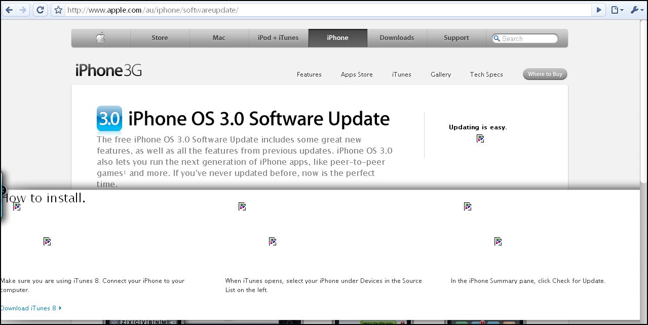Open the Mac tab
Viewport: 648px width, 325px height.
click(219, 38)
